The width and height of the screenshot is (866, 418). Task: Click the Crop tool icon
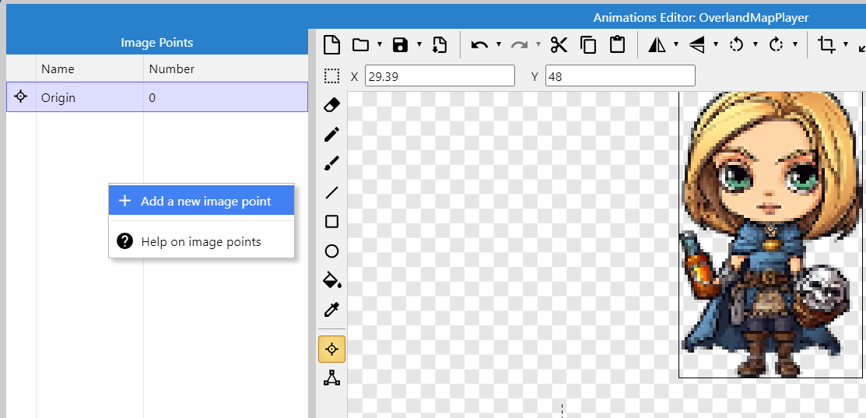[x=827, y=44]
